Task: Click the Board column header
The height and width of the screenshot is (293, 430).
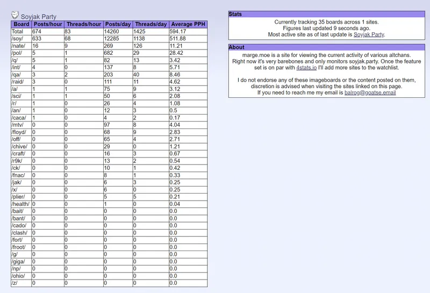Action: [21, 24]
